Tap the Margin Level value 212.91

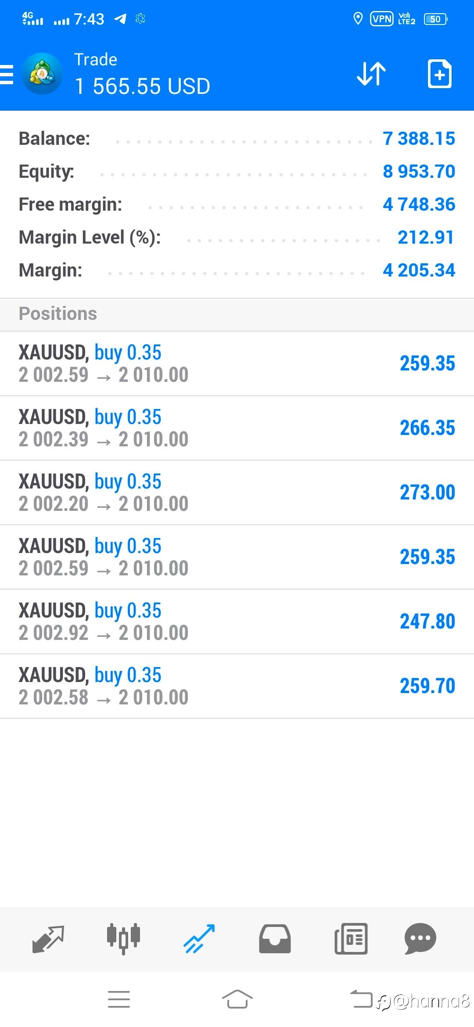(x=426, y=237)
